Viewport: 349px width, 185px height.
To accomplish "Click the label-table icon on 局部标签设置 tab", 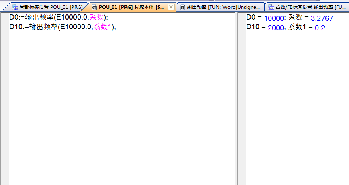I will 15,7.
